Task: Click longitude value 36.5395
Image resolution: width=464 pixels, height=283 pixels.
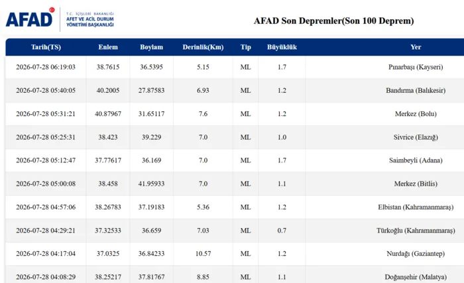Action: pos(152,67)
